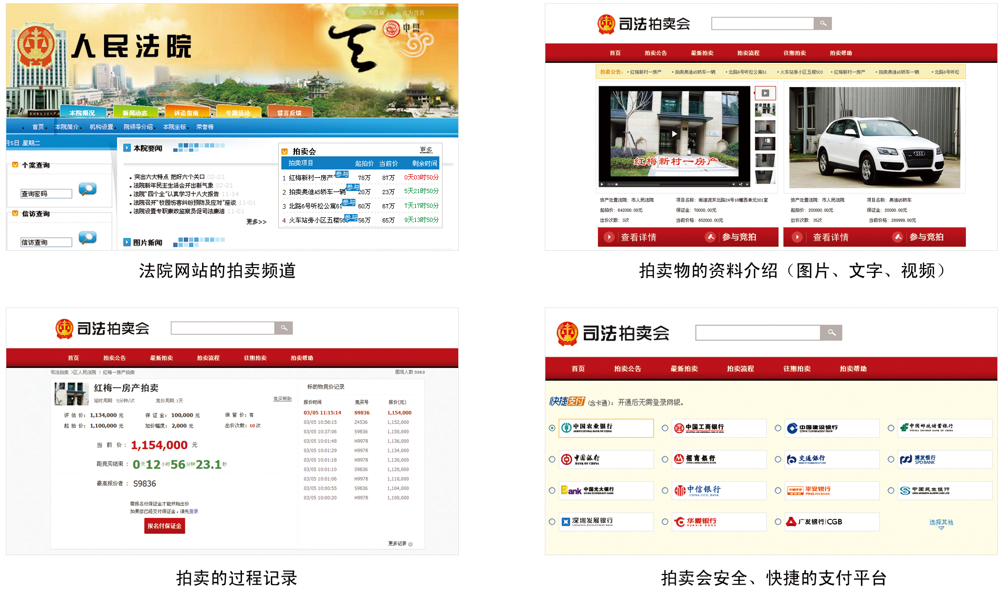Open the 院领导介绍 menu item
This screenshot has height=595, width=1001.
coord(138,127)
